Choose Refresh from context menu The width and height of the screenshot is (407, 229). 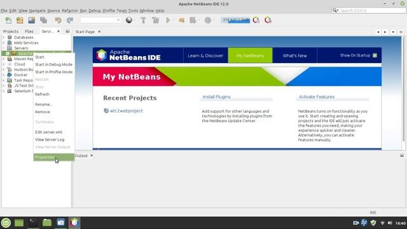53,94
